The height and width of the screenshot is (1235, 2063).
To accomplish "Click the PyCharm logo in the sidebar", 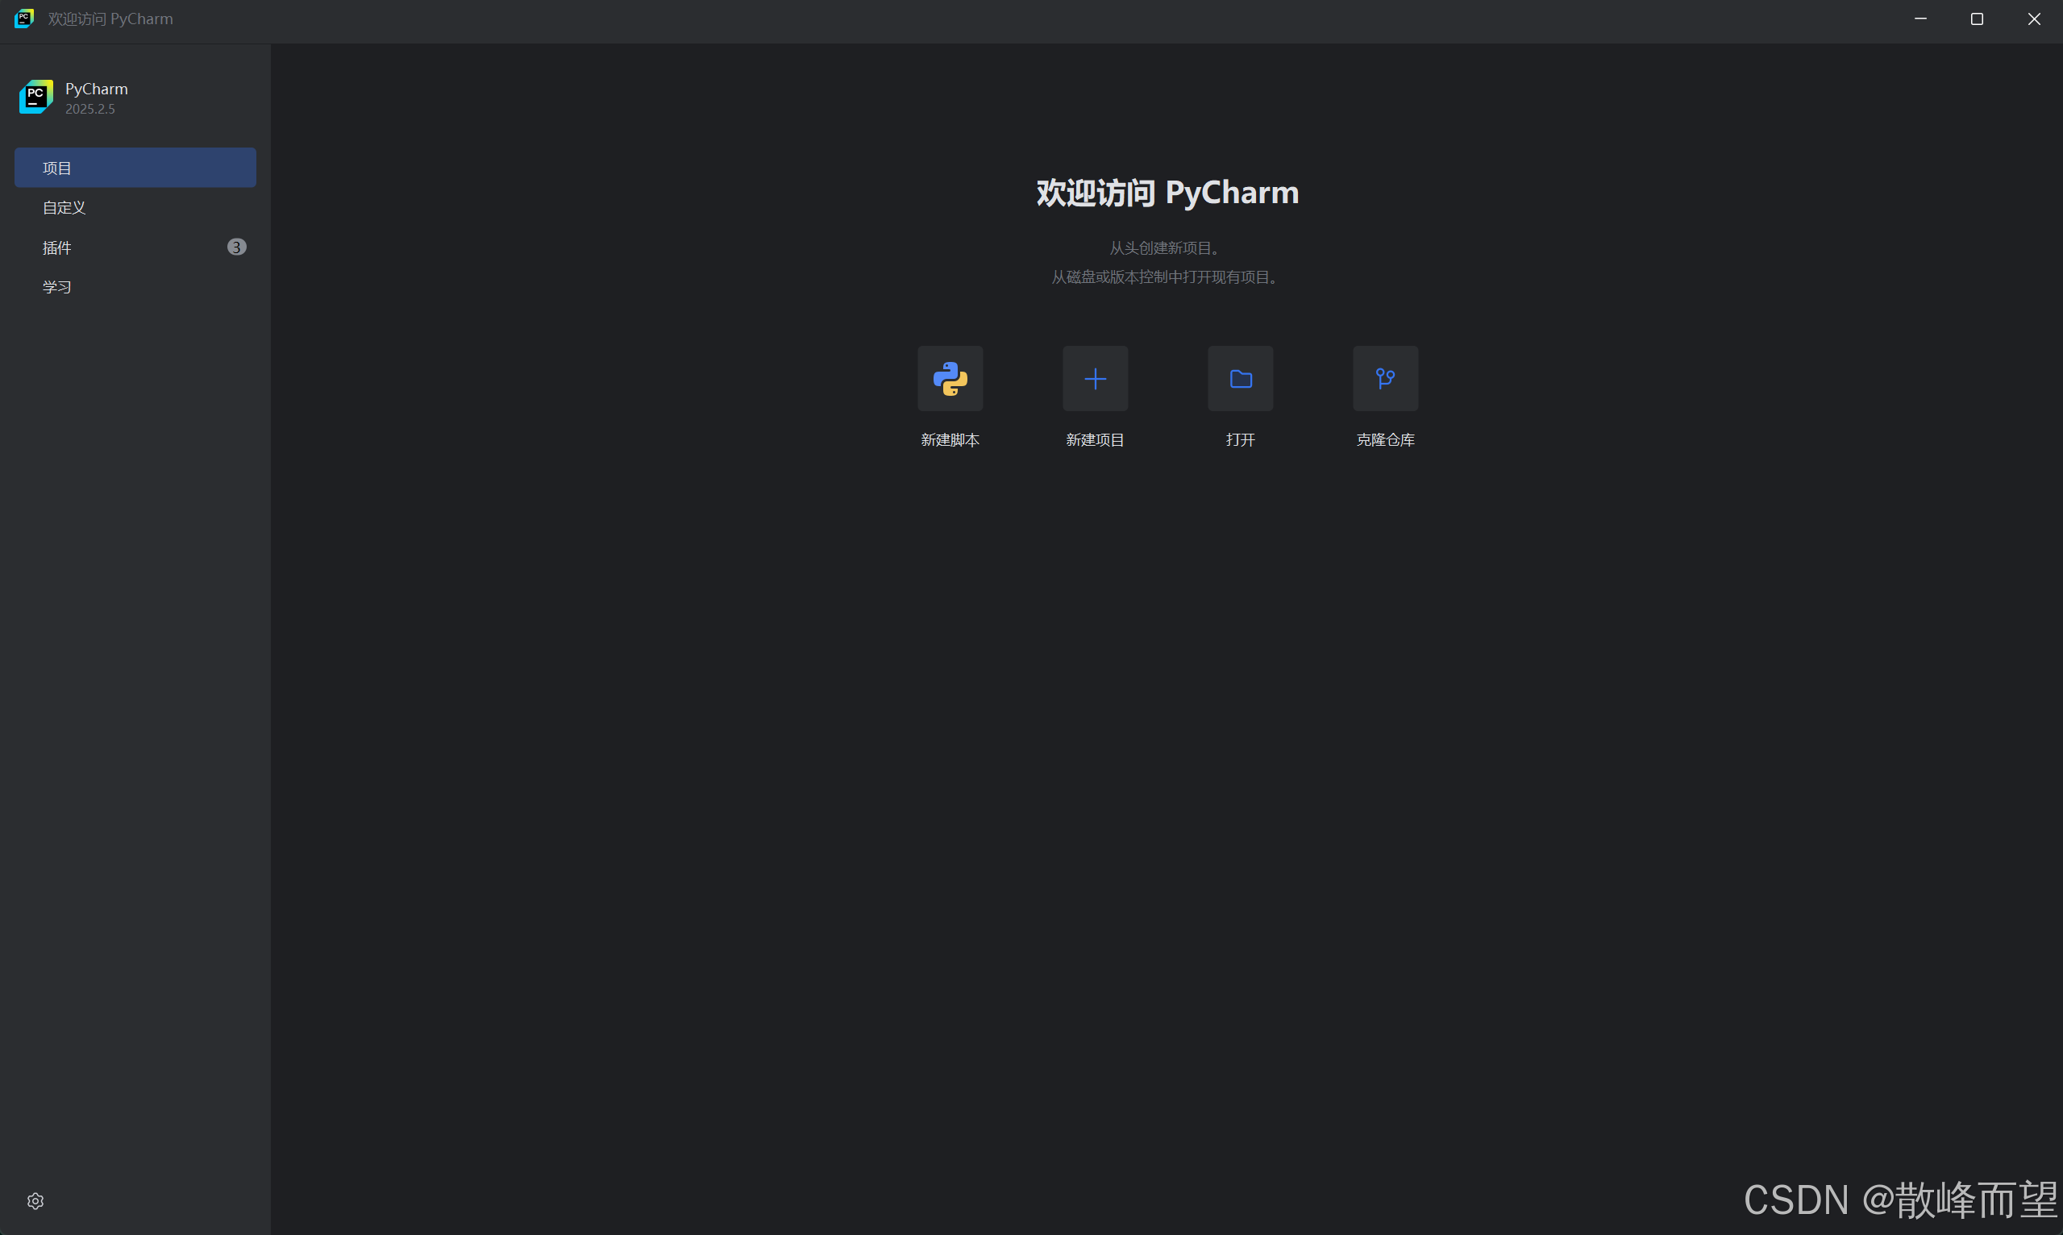I will point(35,97).
